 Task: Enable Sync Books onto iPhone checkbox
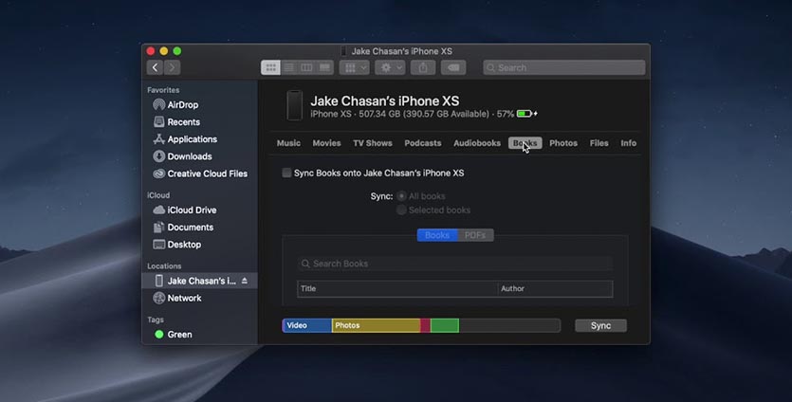[x=287, y=173]
